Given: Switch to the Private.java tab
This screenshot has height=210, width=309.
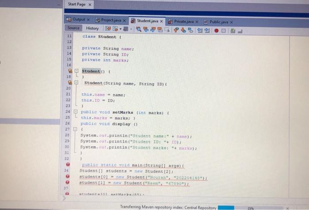Looking at the screenshot, I should pyautogui.click(x=184, y=22).
